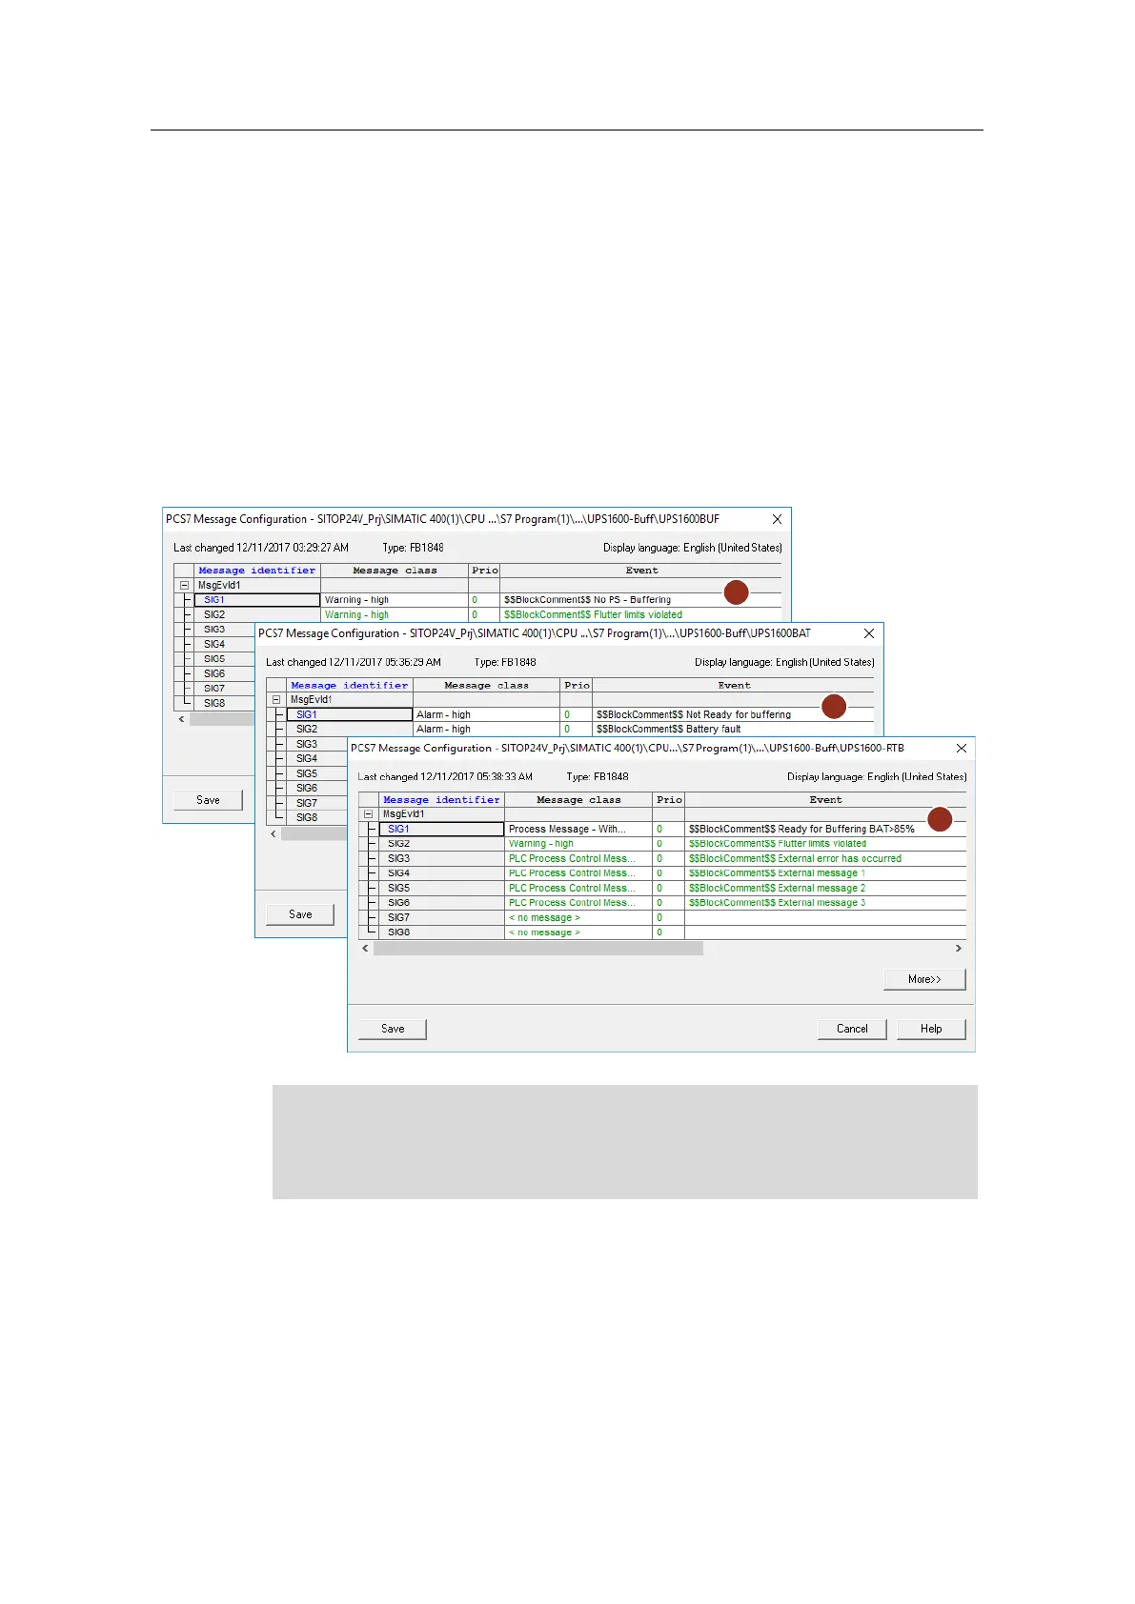Click 'Ready for Buffering BAT>85%' event cell
Image resolution: width=1135 pixels, height=1604 pixels.
click(825, 829)
